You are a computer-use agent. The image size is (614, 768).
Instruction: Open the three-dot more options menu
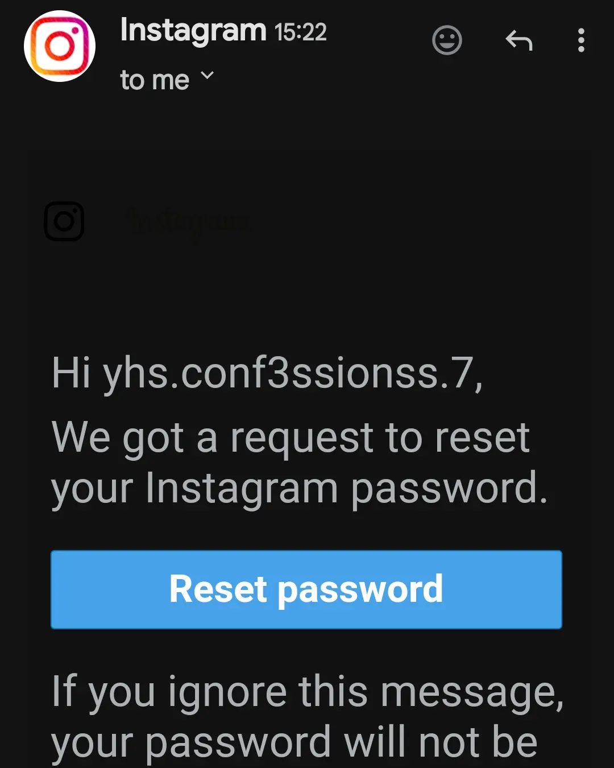pyautogui.click(x=580, y=40)
